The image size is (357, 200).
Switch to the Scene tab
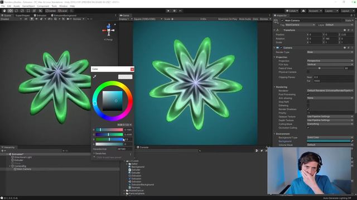coord(6,16)
